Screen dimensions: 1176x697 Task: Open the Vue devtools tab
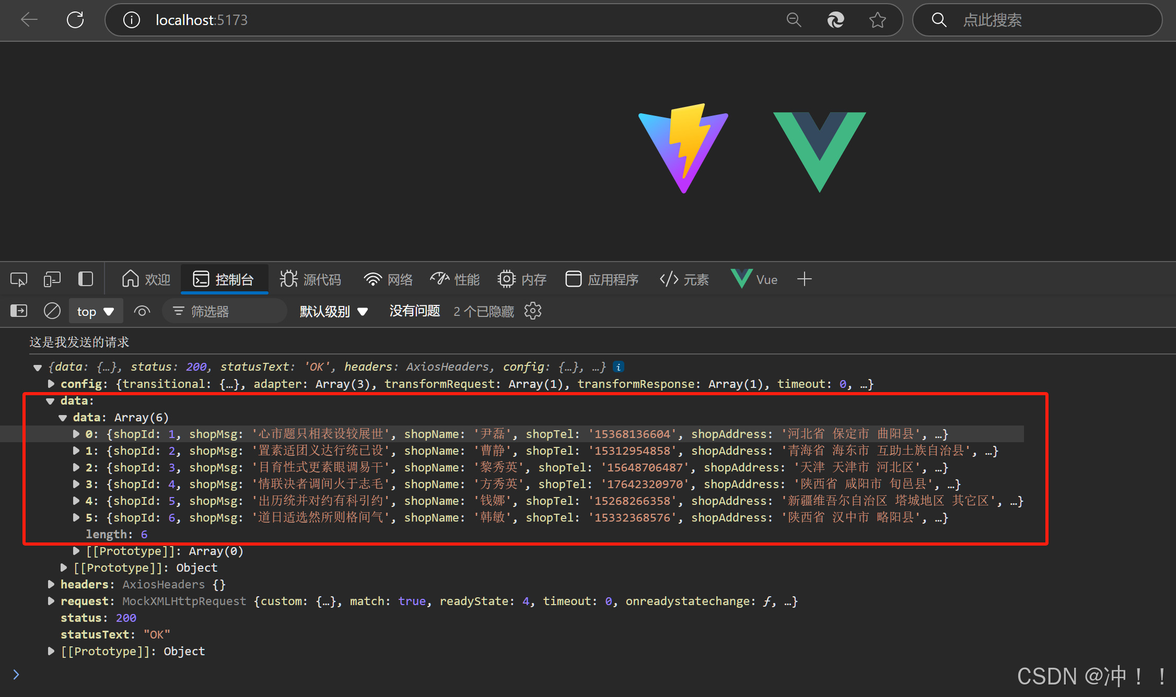[x=754, y=280]
